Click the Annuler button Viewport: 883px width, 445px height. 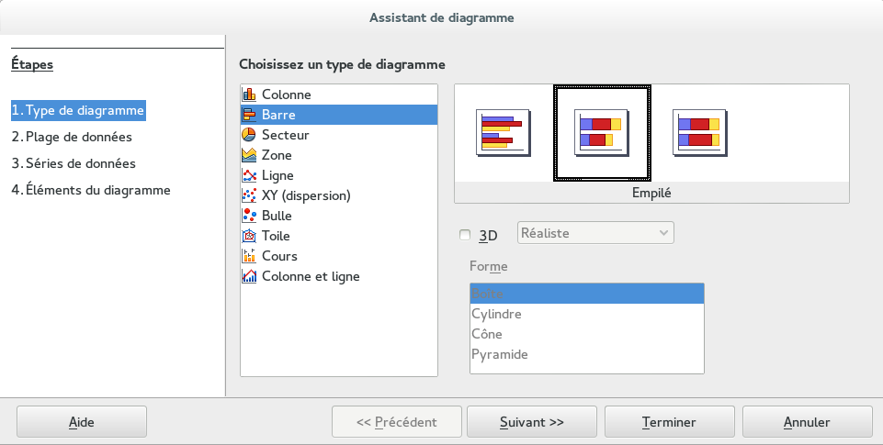point(808,423)
